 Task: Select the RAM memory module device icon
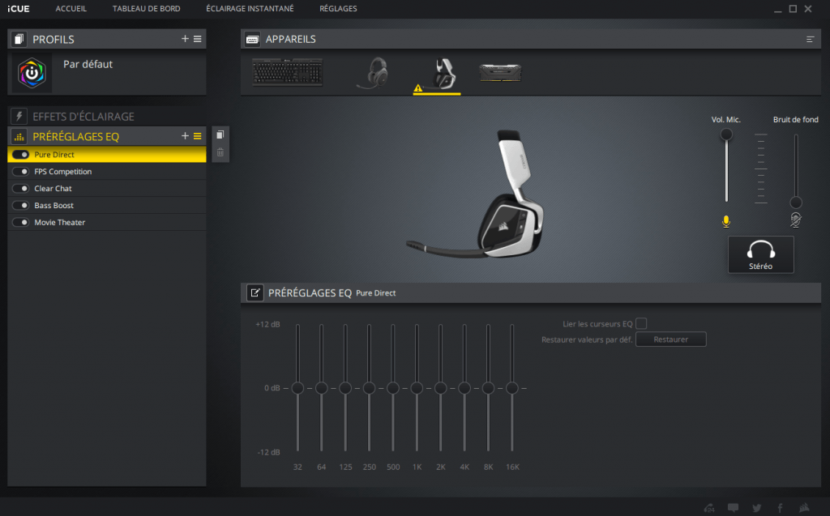[x=500, y=73]
